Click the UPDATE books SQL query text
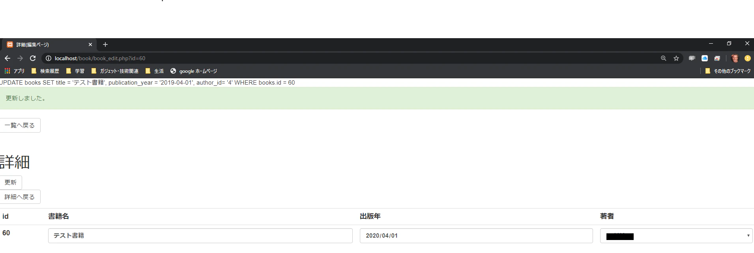 pyautogui.click(x=148, y=83)
